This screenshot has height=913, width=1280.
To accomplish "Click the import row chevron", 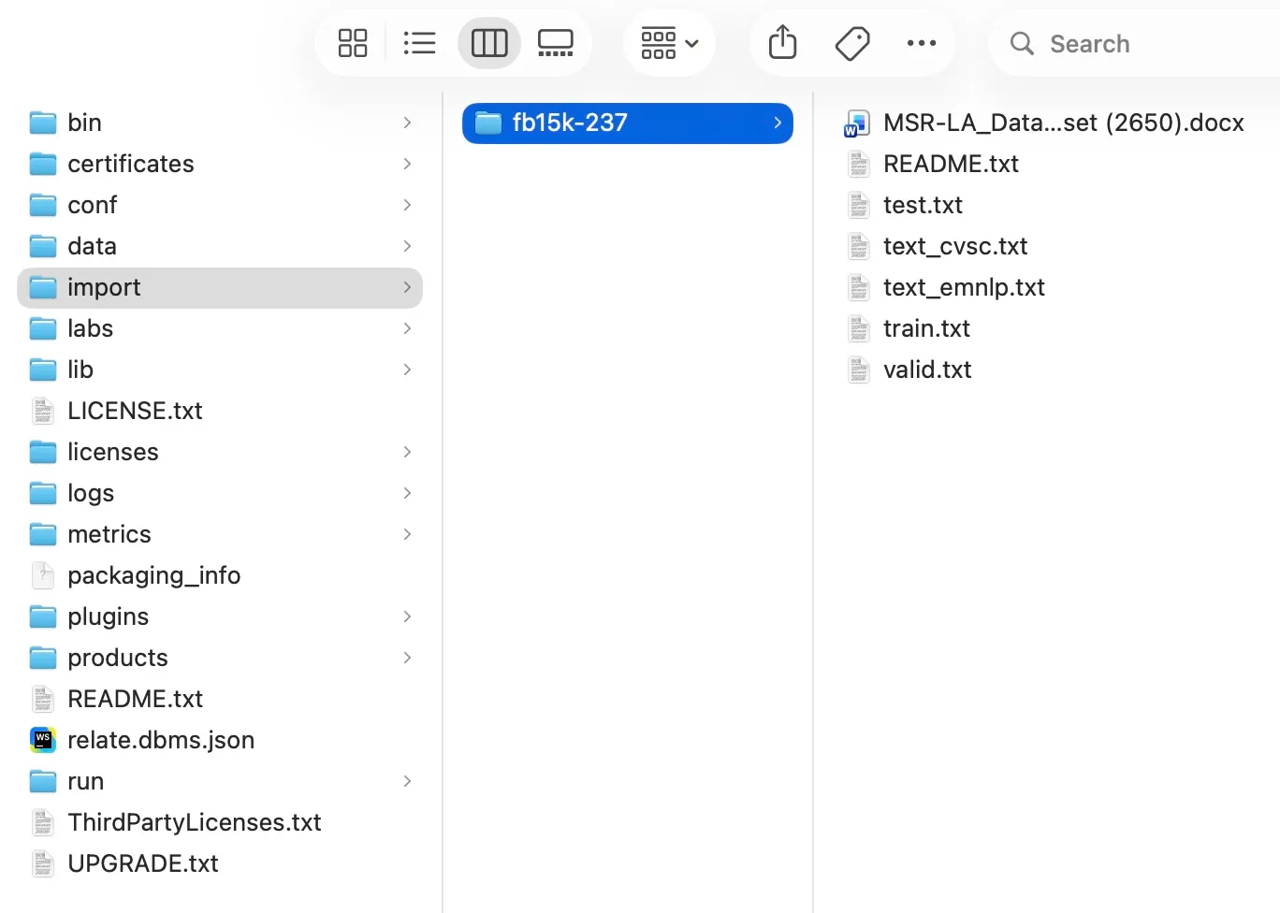I will [x=407, y=287].
